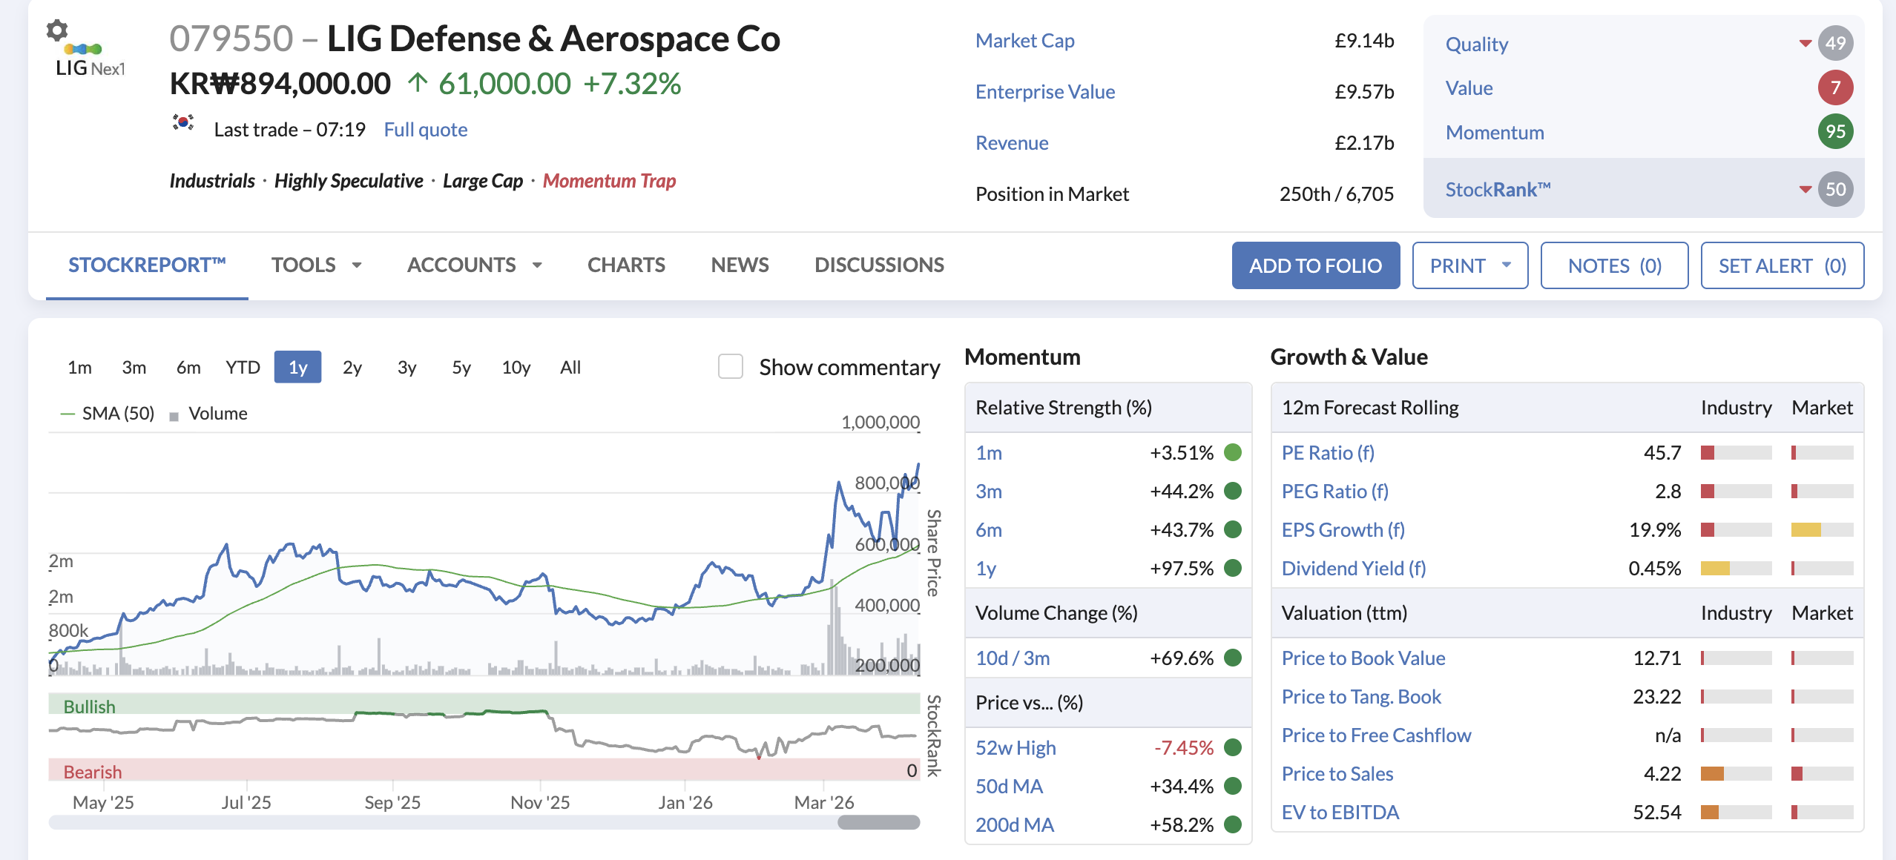Click the ADD TO FOLIO button

[x=1316, y=265]
